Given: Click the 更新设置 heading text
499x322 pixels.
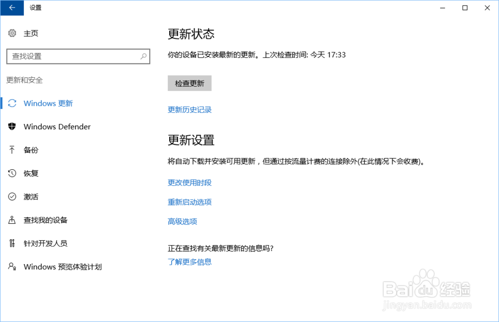Looking at the screenshot, I should pyautogui.click(x=191, y=140).
